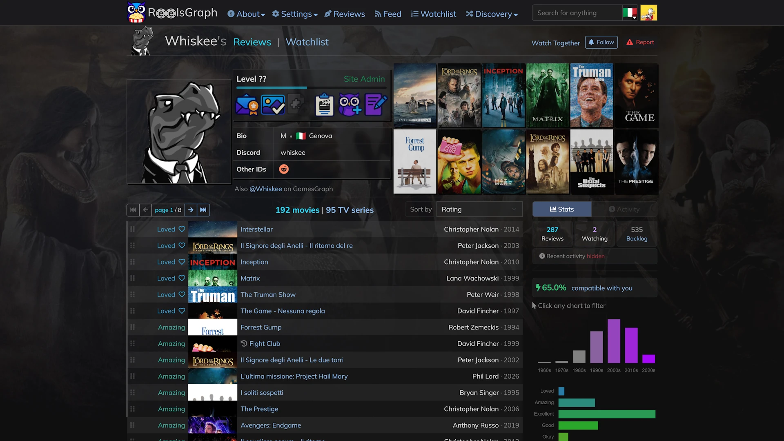
Task: Click the heart icon beside Il ritorno del re
Action: point(182,246)
